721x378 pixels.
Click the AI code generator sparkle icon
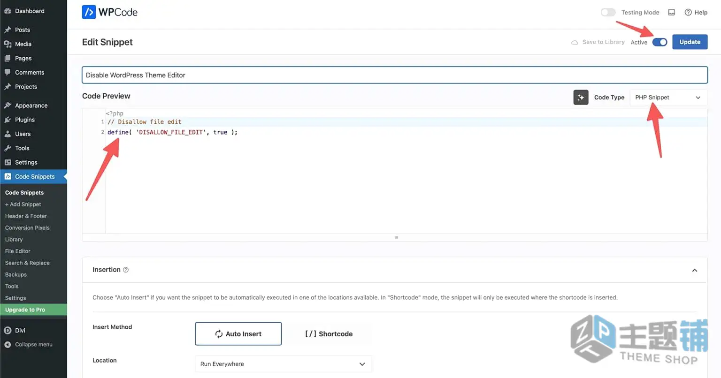coord(581,97)
